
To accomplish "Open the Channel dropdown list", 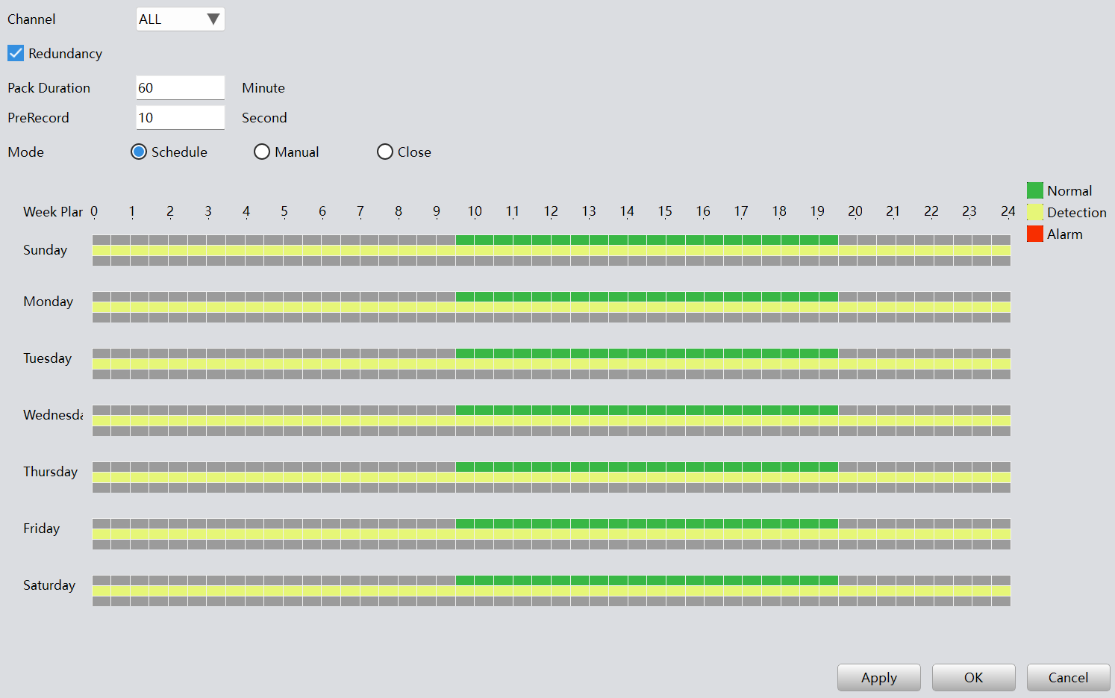I will (x=181, y=19).
